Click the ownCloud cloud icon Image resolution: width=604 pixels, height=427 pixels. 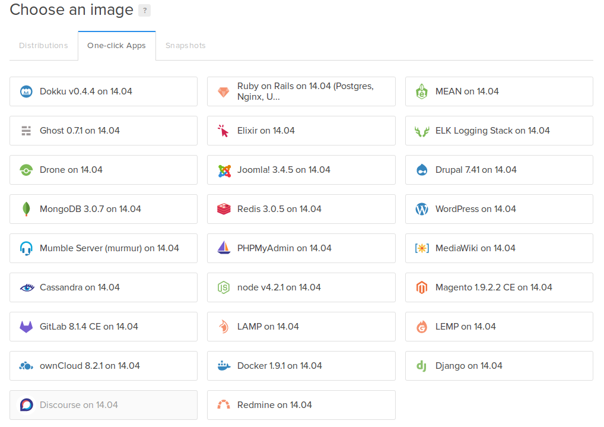pos(26,366)
